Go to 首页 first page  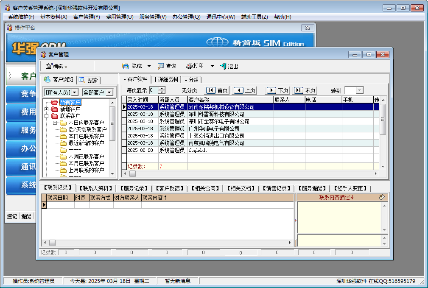coord(217,90)
